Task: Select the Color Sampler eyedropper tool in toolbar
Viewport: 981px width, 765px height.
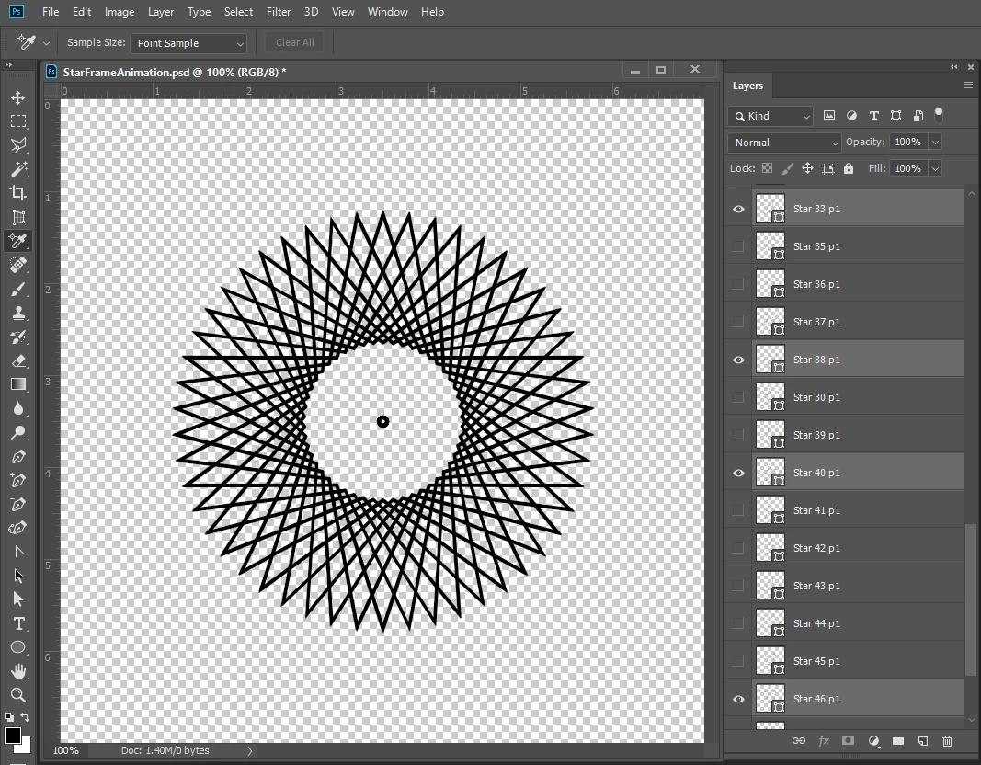Action: coord(18,241)
